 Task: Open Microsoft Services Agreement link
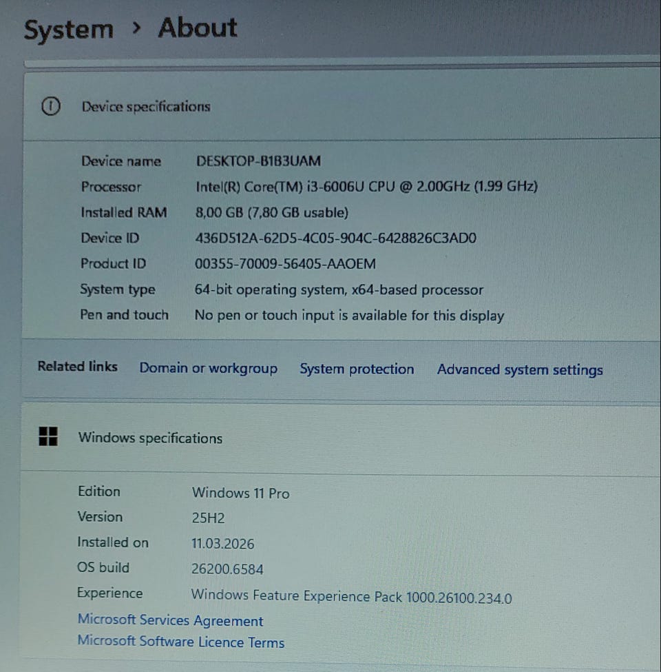tap(170, 620)
